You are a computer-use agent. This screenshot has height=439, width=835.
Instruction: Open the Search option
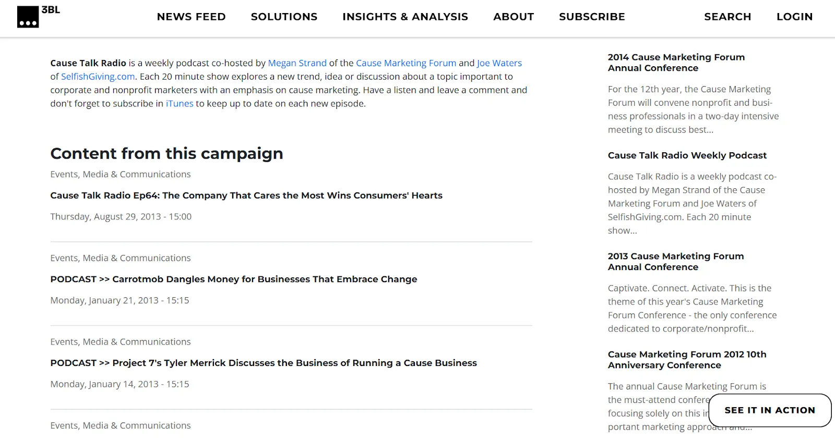point(727,17)
